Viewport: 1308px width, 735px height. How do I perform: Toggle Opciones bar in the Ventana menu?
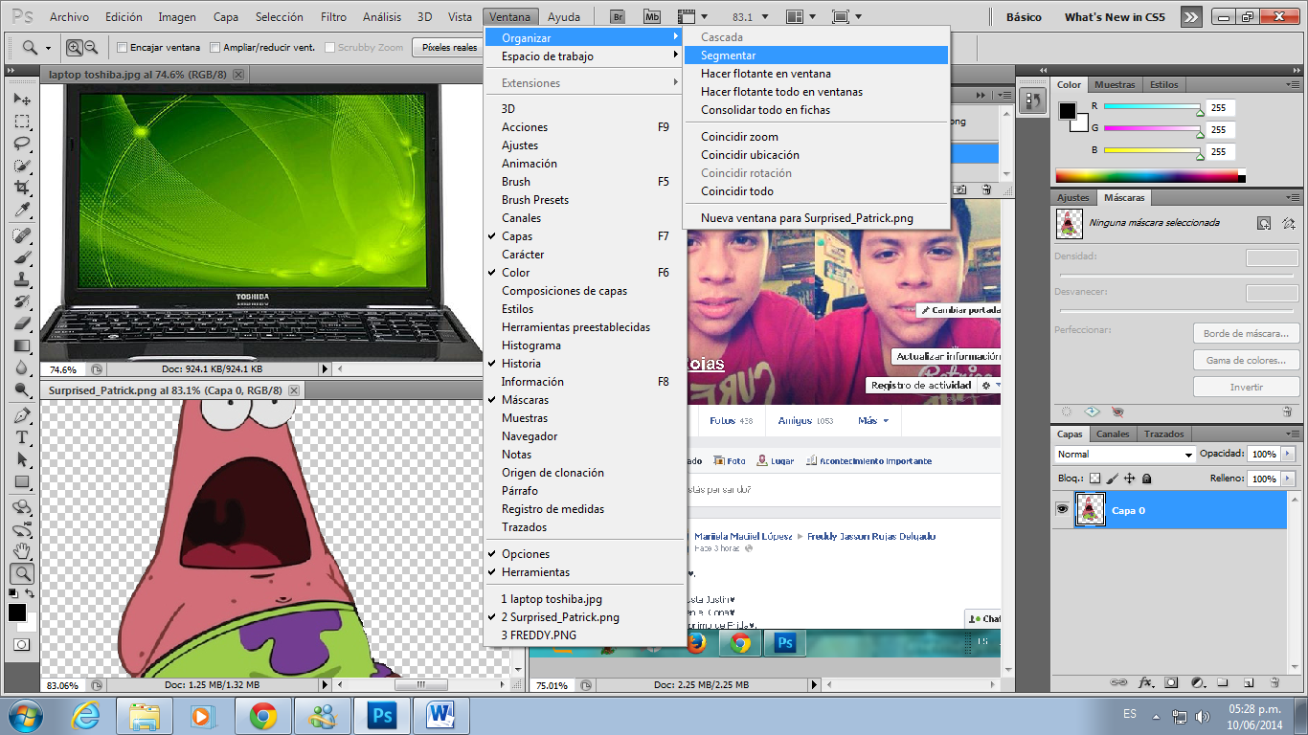pyautogui.click(x=584, y=554)
